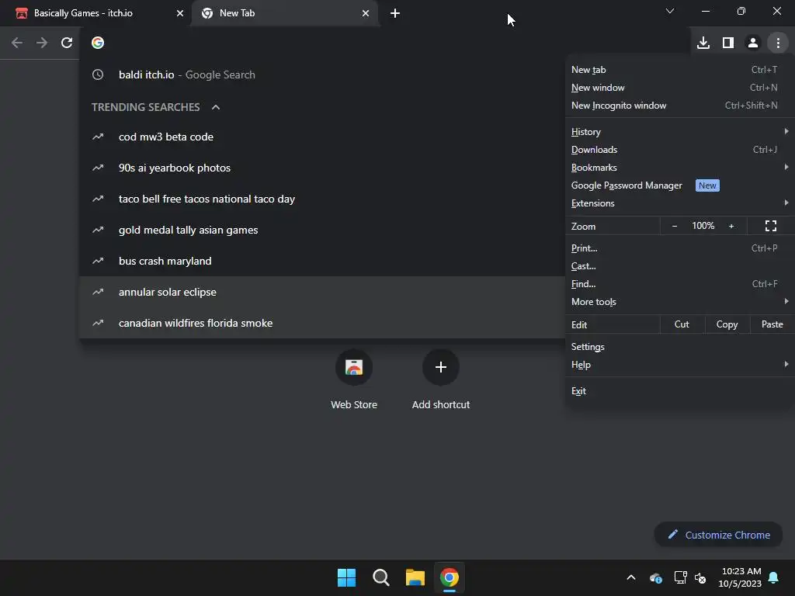
Task: Switch to Basically Games itch.io tab
Action: point(95,14)
